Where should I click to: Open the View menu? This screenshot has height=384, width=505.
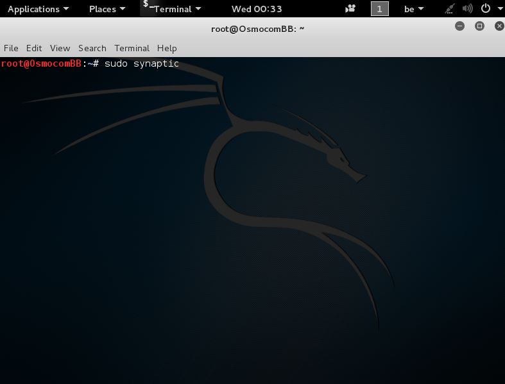60,48
